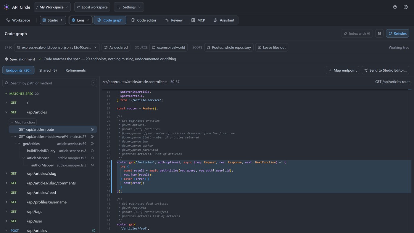Open the Settings dropdown

pos(129,7)
